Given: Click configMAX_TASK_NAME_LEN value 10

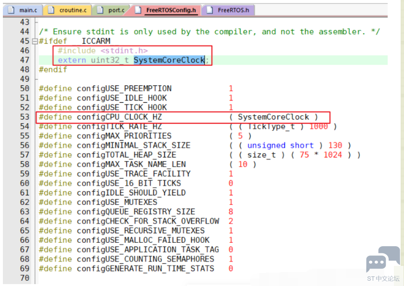Looking at the screenshot, I should click(243, 164).
